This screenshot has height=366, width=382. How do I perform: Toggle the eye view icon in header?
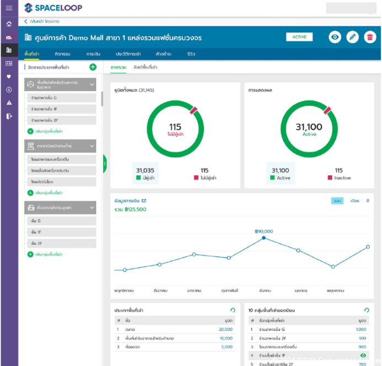pyautogui.click(x=335, y=37)
